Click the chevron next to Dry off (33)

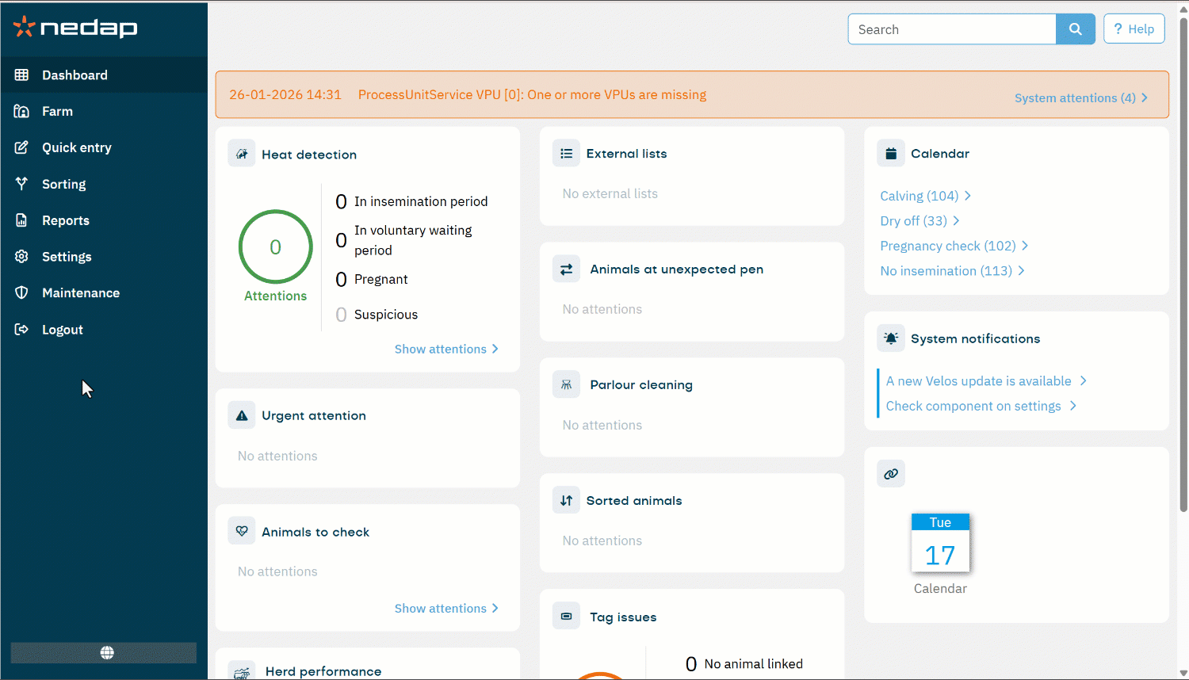[957, 220]
